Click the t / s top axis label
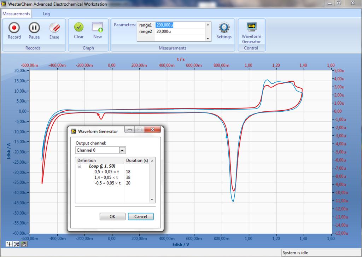The image size is (362, 257). pyautogui.click(x=181, y=59)
